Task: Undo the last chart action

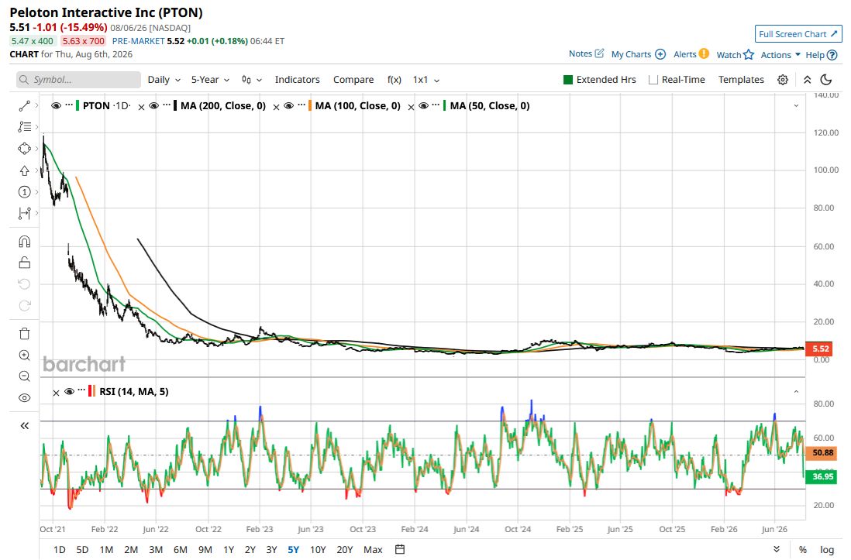Action: click(x=25, y=283)
